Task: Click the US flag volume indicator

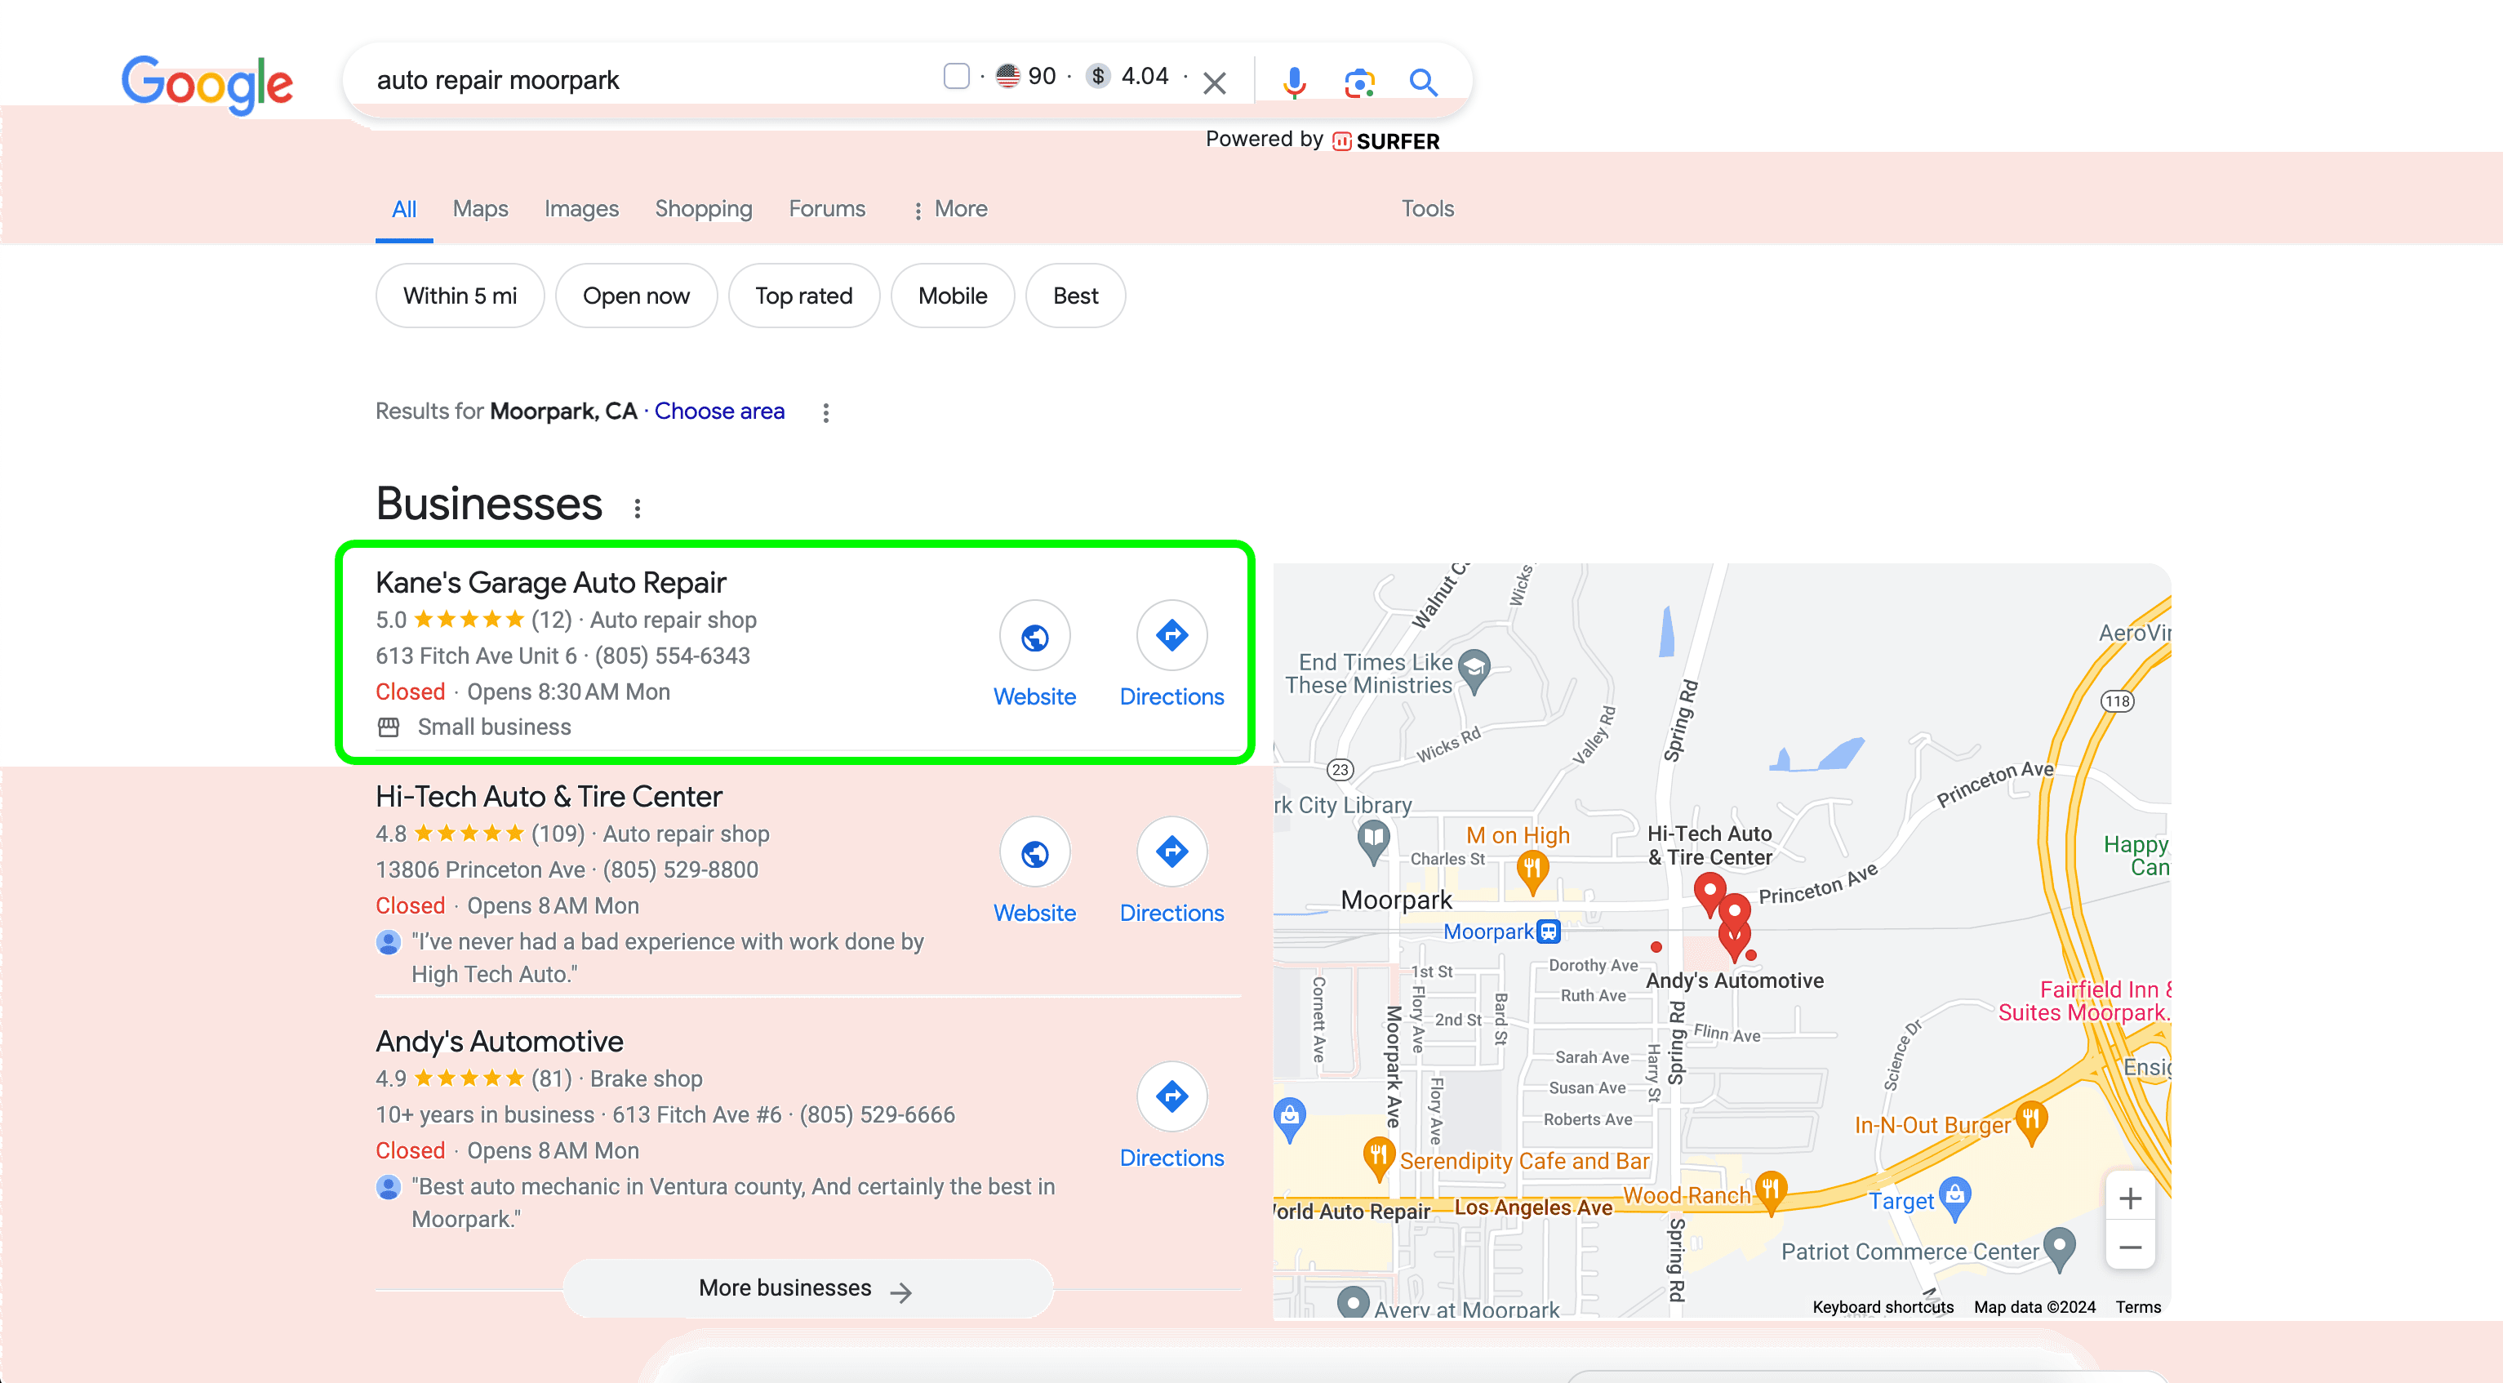Action: click(1007, 76)
